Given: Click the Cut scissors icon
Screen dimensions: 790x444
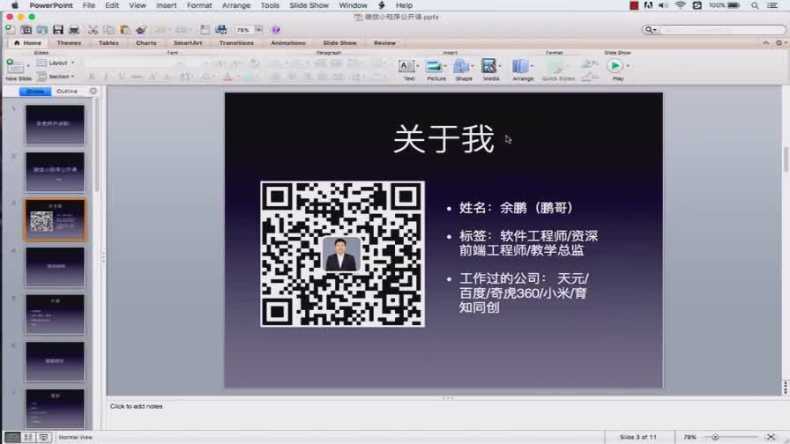Looking at the screenshot, I should click(x=93, y=30).
